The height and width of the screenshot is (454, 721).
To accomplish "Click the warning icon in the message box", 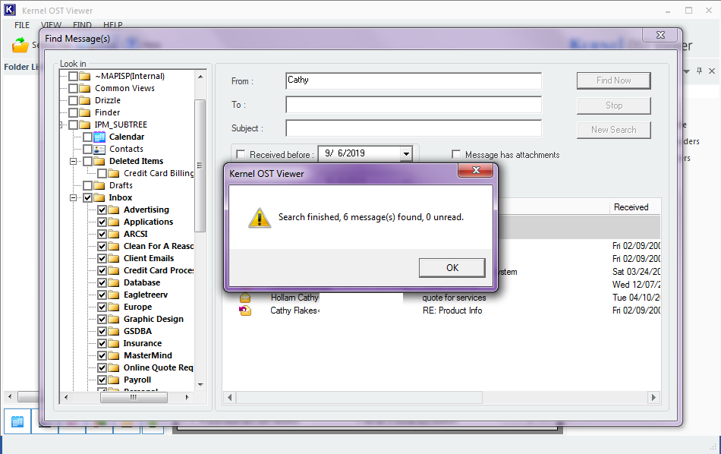I will [x=260, y=218].
